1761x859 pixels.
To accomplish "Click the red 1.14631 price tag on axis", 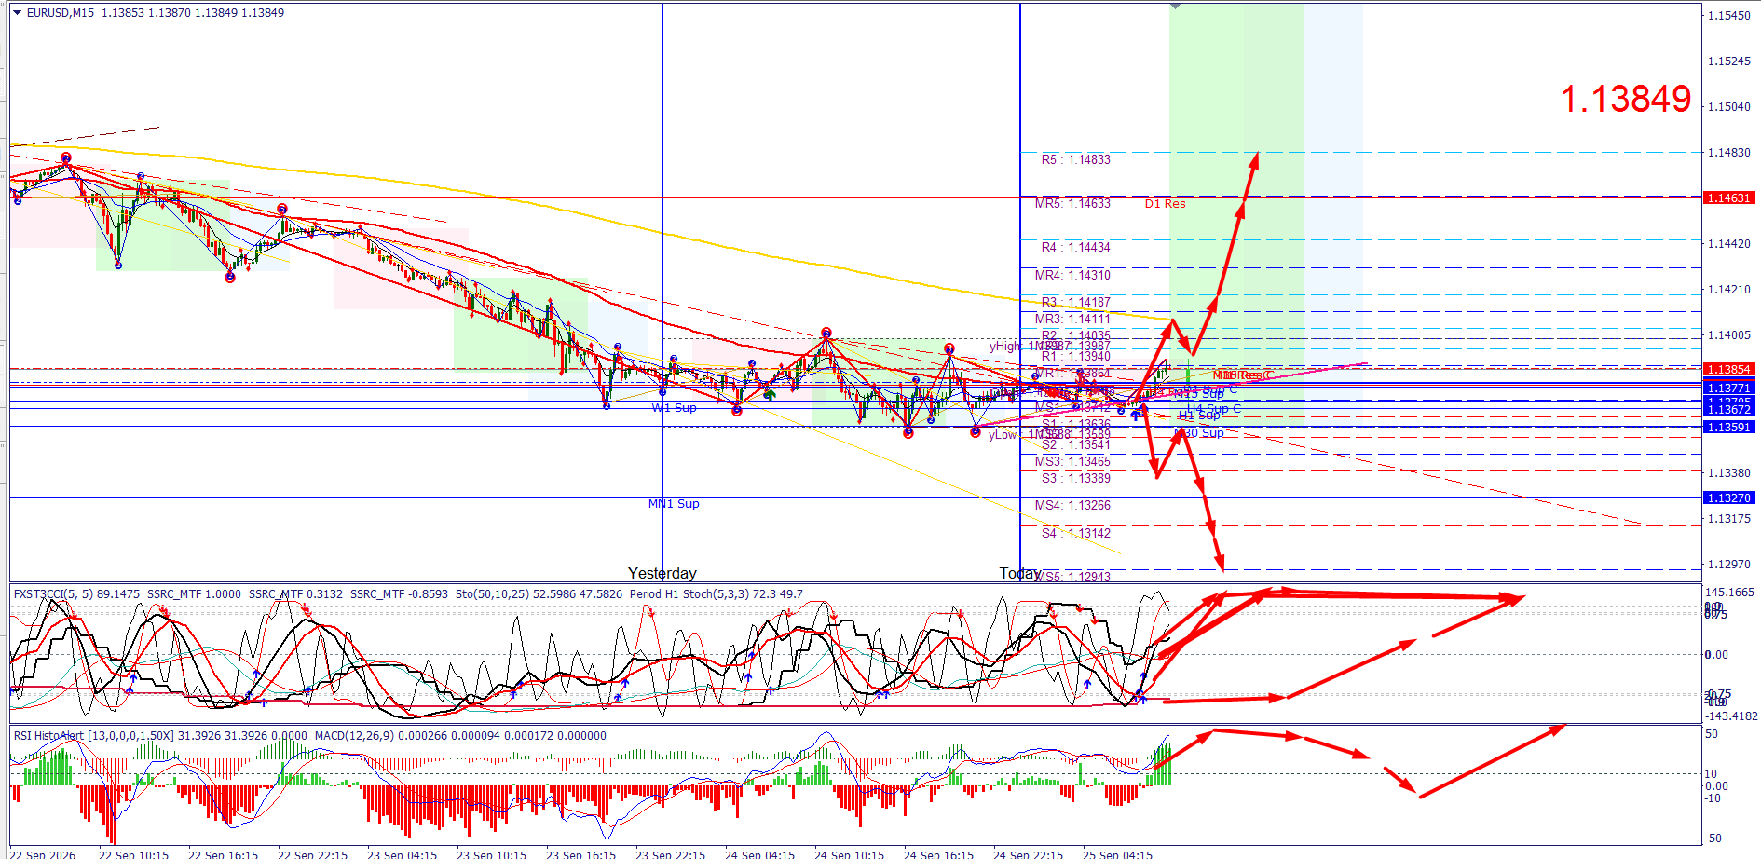I will (1728, 198).
